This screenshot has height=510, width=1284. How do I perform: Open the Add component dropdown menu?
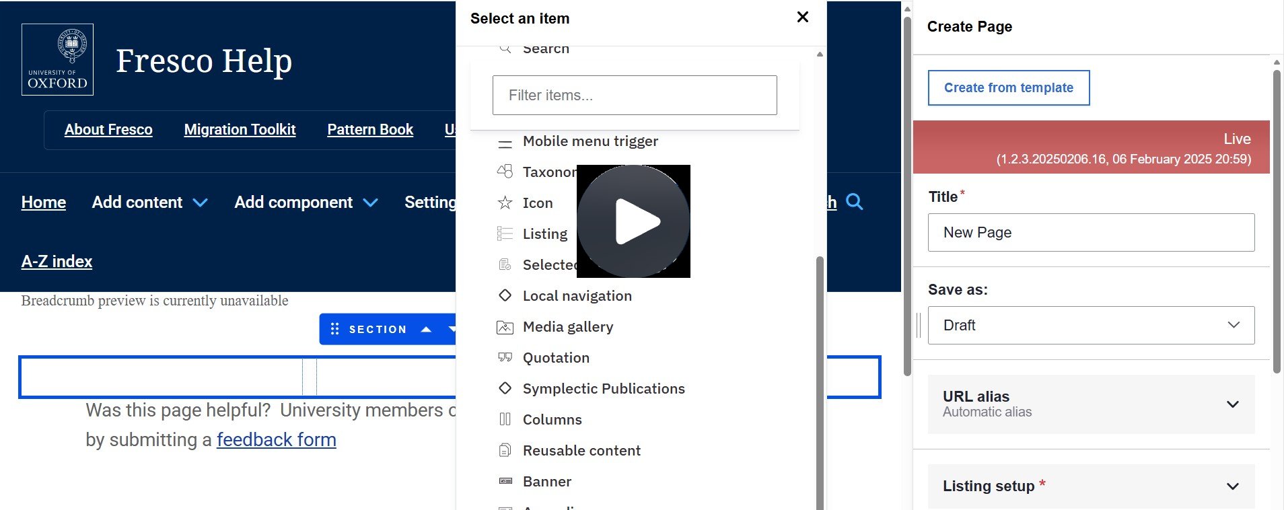306,203
